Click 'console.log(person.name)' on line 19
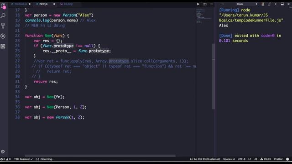 click(52, 20)
